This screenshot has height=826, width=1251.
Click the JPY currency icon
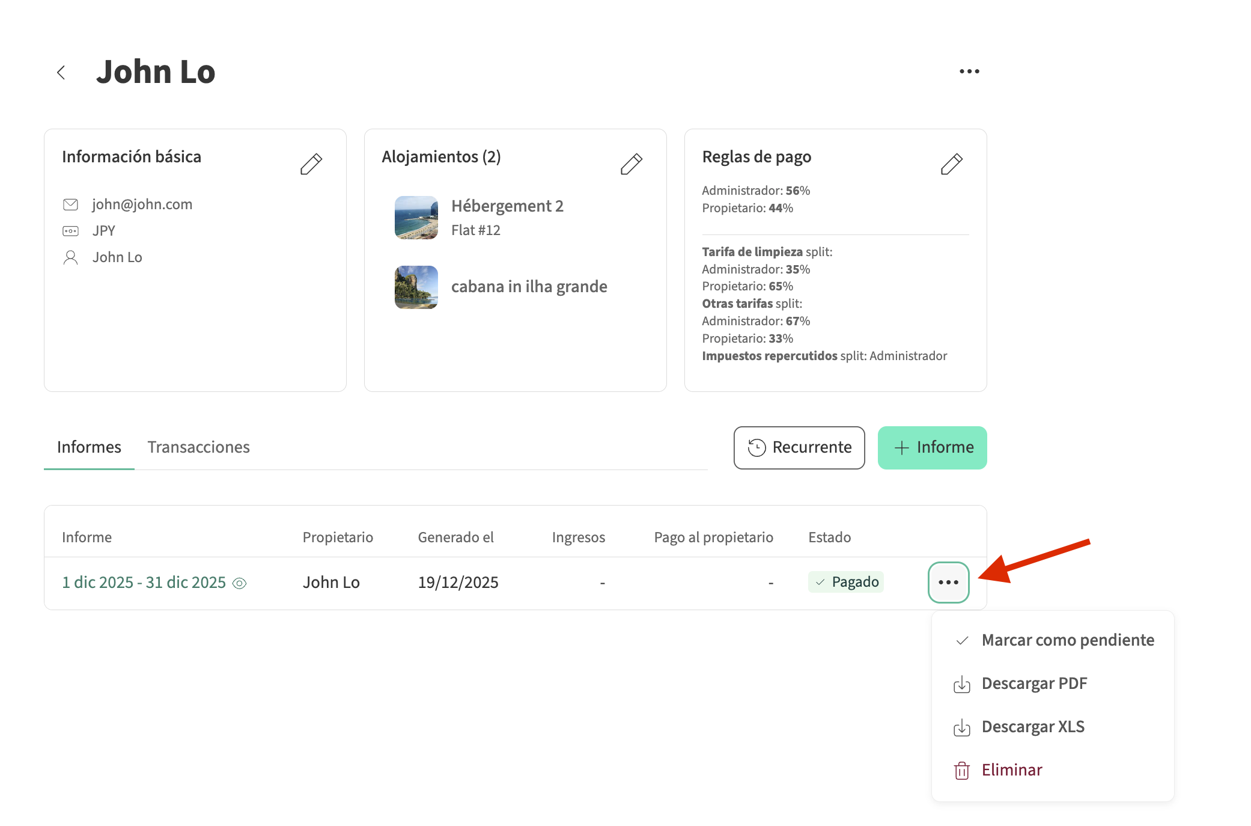tap(70, 231)
